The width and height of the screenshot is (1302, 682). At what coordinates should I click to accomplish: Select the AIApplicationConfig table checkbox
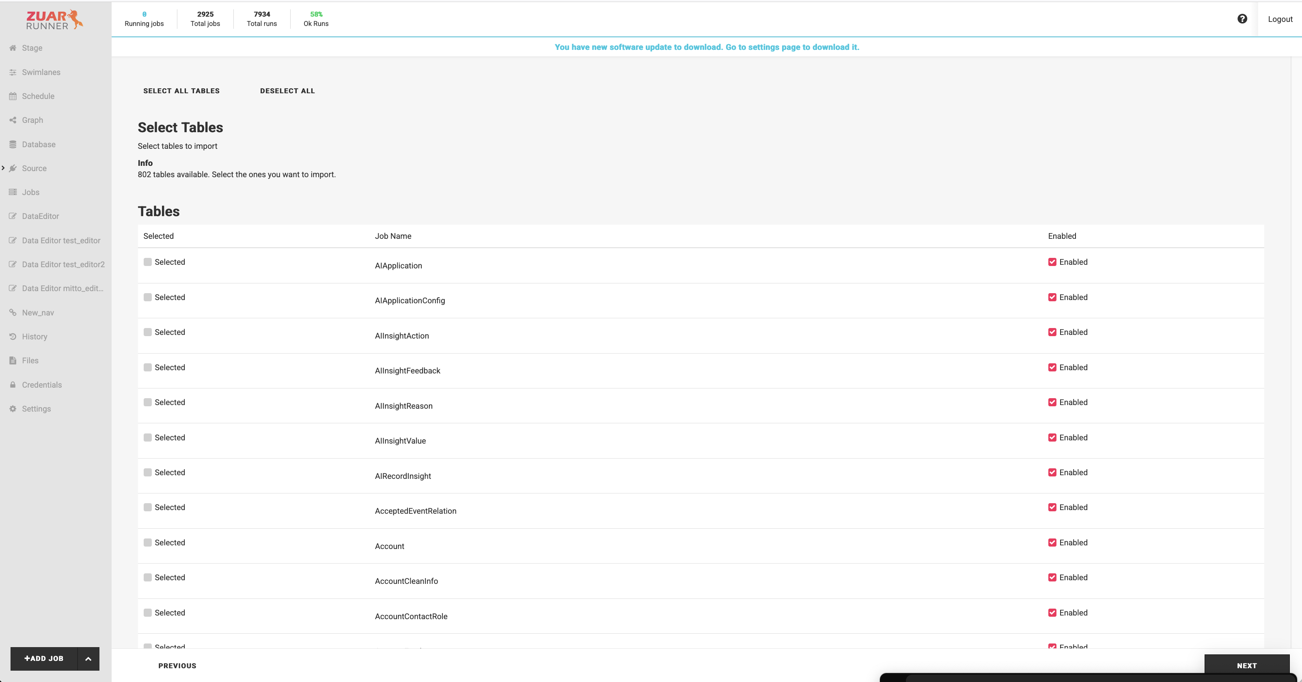(148, 297)
